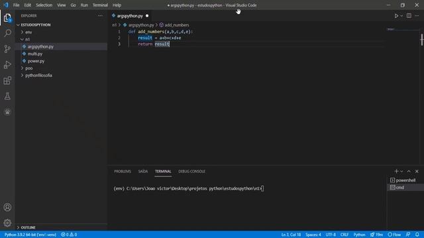The height and width of the screenshot is (238, 424).
Task: Open Explorer Views and More Actions ellipsis
Action: click(x=100, y=16)
